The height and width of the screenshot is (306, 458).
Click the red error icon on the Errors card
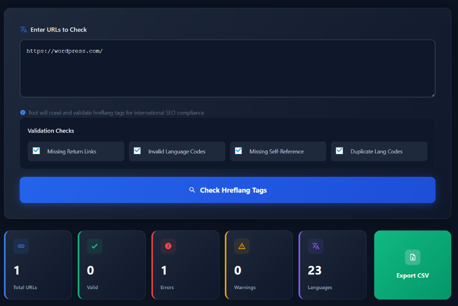tap(168, 246)
